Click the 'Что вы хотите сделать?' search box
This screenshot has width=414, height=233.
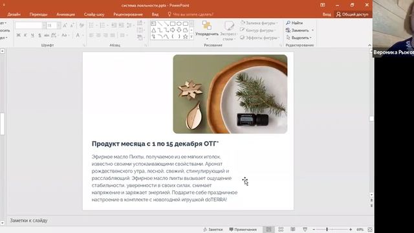click(190, 14)
